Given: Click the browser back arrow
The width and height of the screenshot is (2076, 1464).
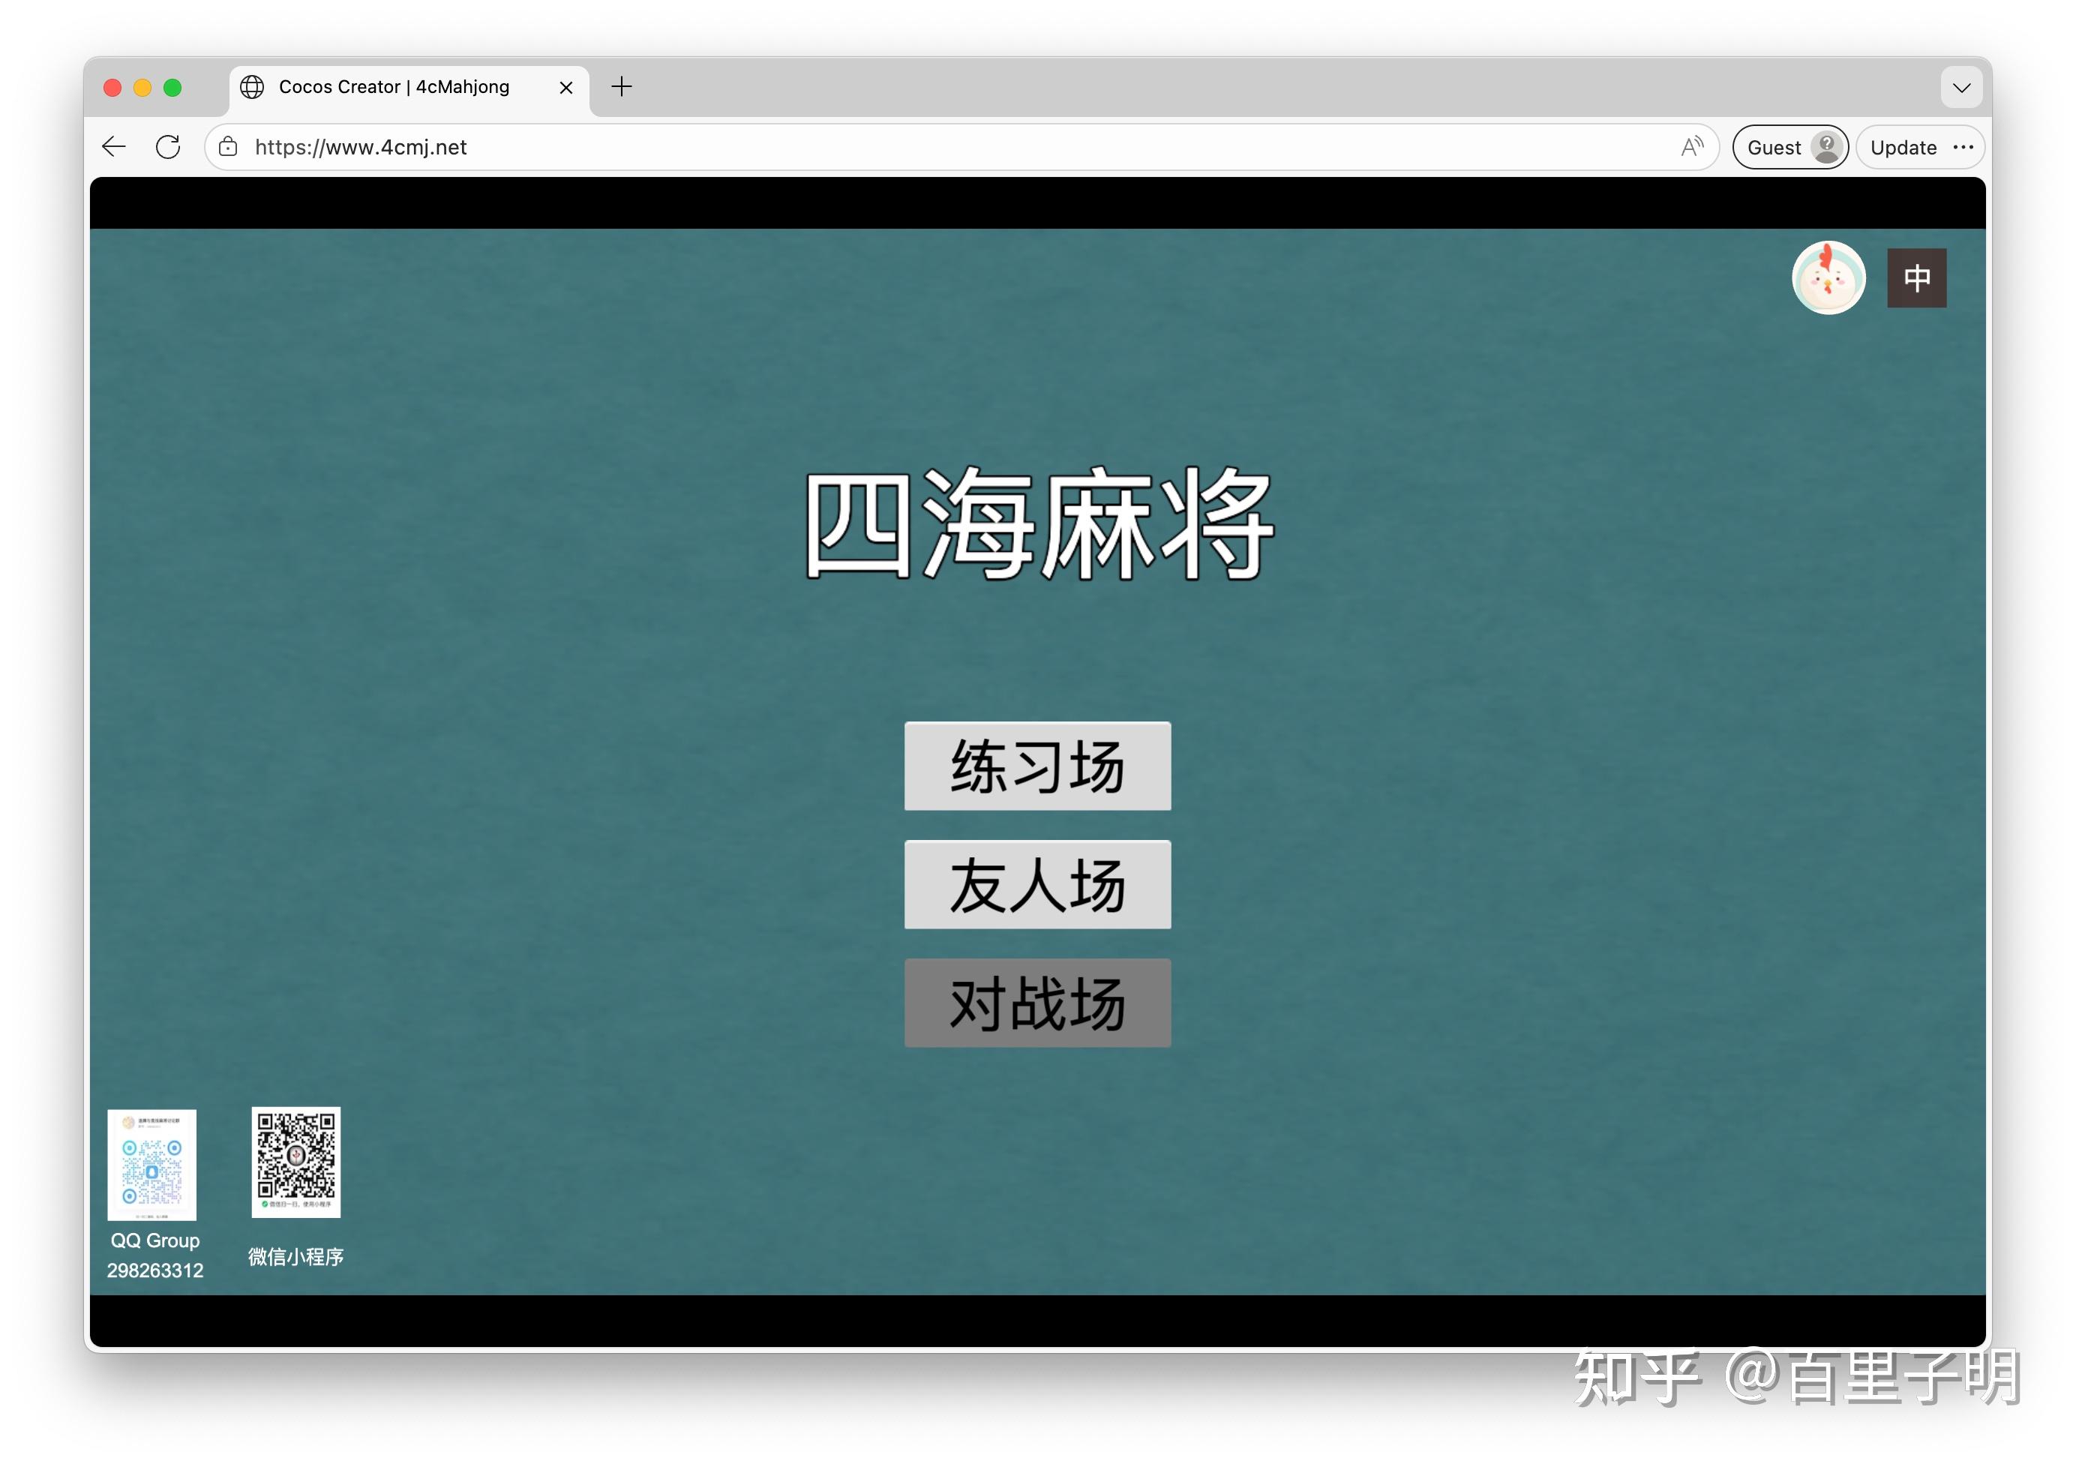Looking at the screenshot, I should point(114,146).
